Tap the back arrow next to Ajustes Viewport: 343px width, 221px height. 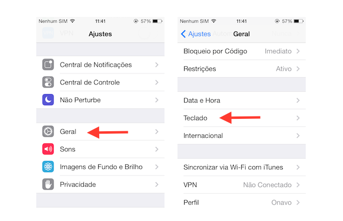(183, 34)
